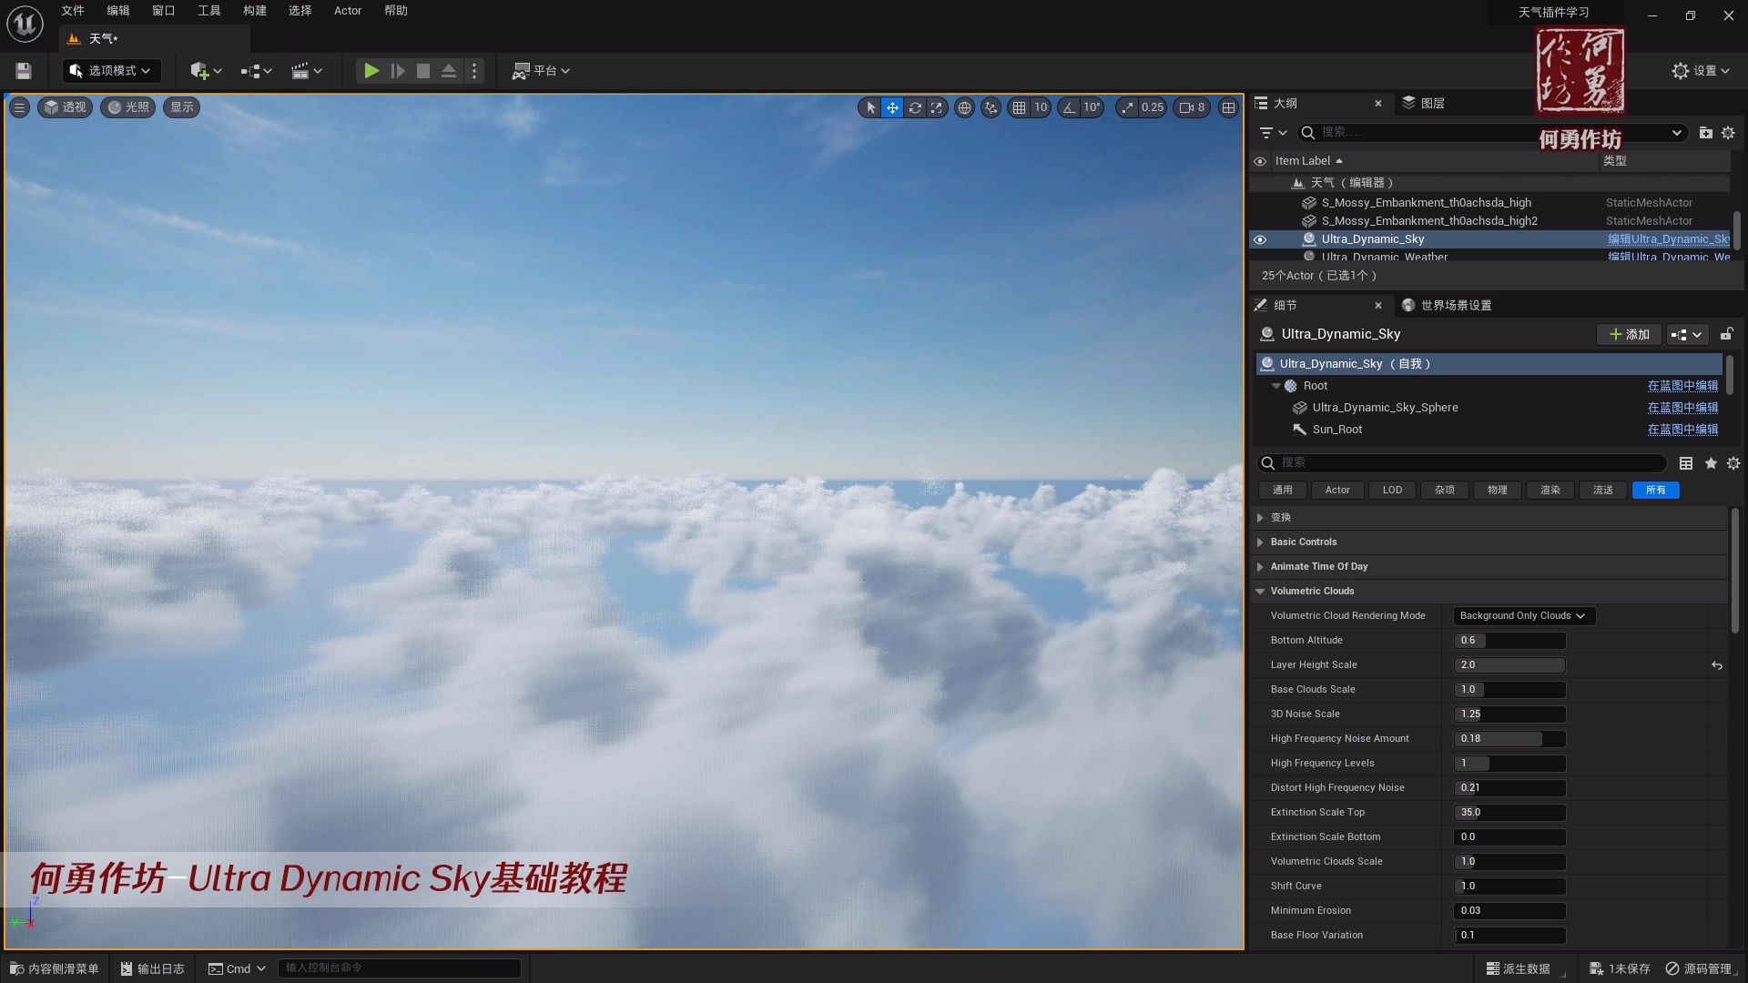This screenshot has height=983, width=1748.
Task: Open the camera speed control showing 8
Action: point(1192,107)
